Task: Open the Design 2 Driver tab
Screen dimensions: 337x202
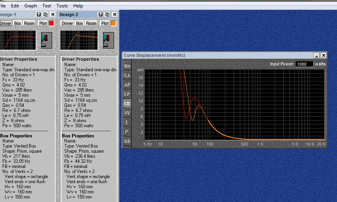Action: (67, 23)
